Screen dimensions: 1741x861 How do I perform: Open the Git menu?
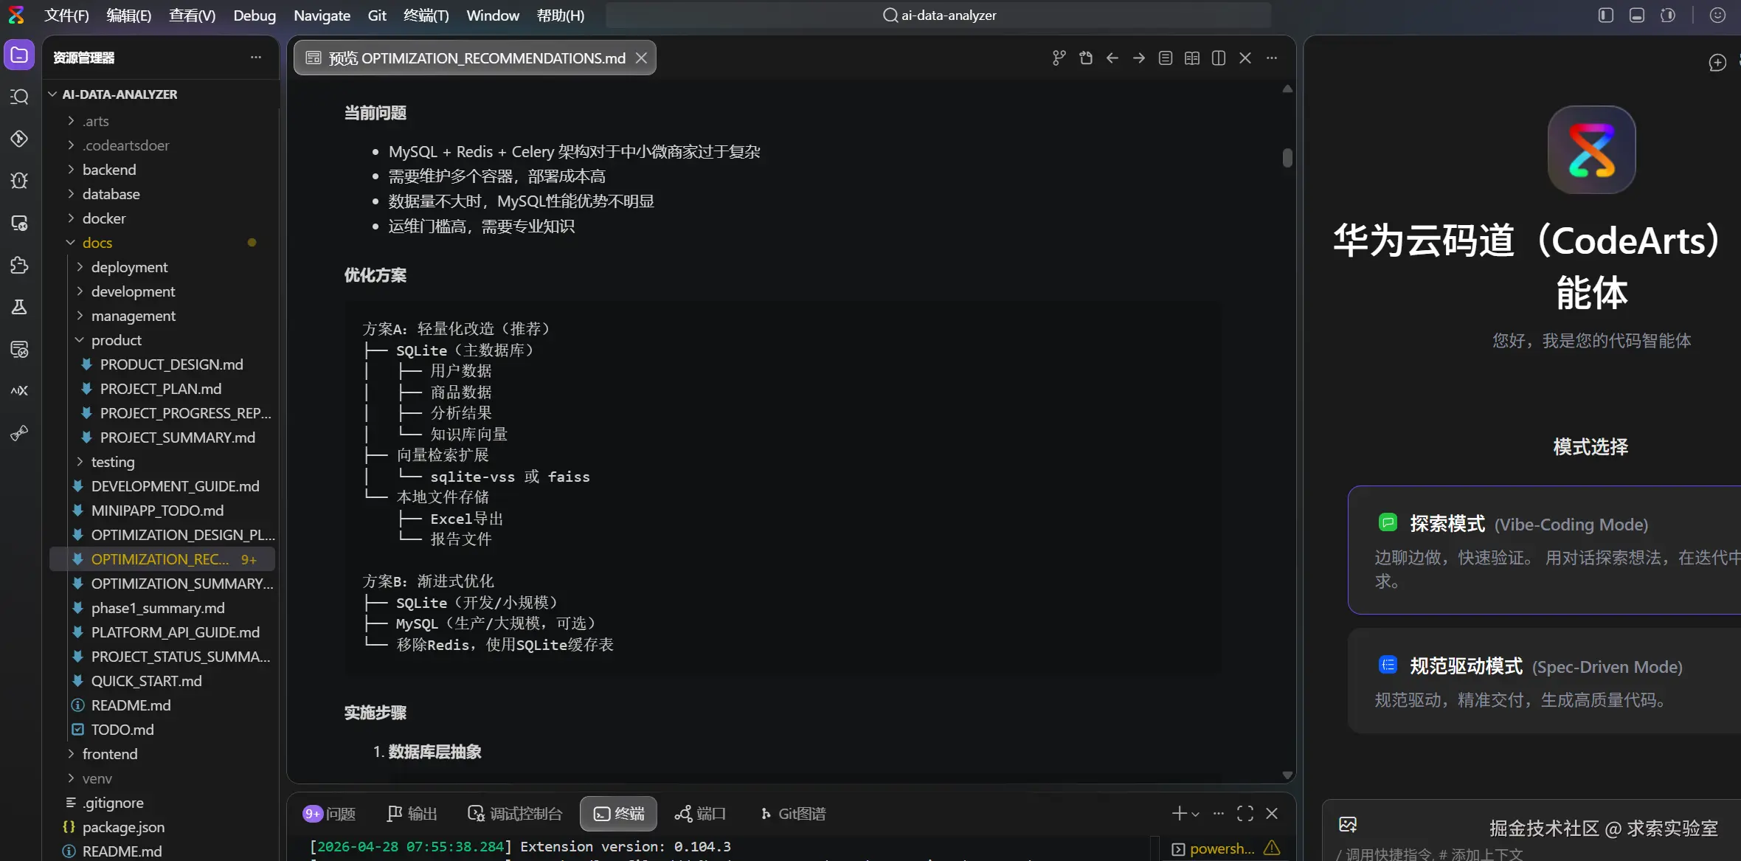(377, 15)
